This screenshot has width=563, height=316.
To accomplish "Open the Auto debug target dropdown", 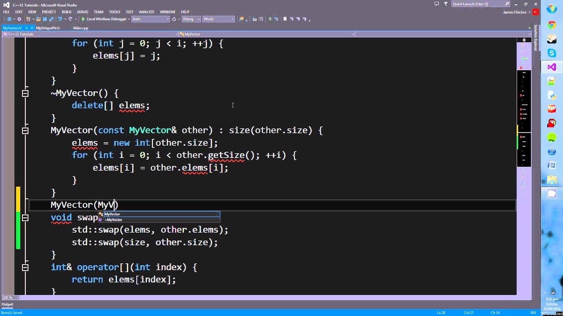I will tap(150, 19).
